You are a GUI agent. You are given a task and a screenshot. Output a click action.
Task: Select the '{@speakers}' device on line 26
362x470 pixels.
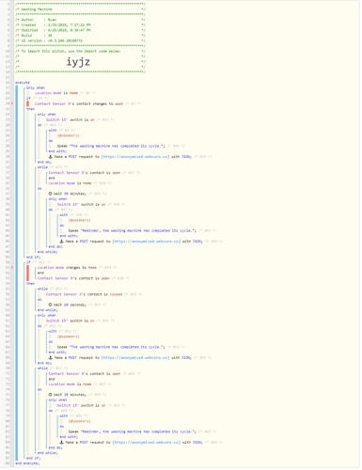[69, 136]
